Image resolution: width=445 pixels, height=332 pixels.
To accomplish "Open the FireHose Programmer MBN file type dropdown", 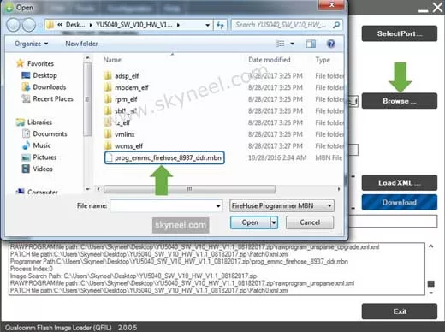I will click(329, 205).
